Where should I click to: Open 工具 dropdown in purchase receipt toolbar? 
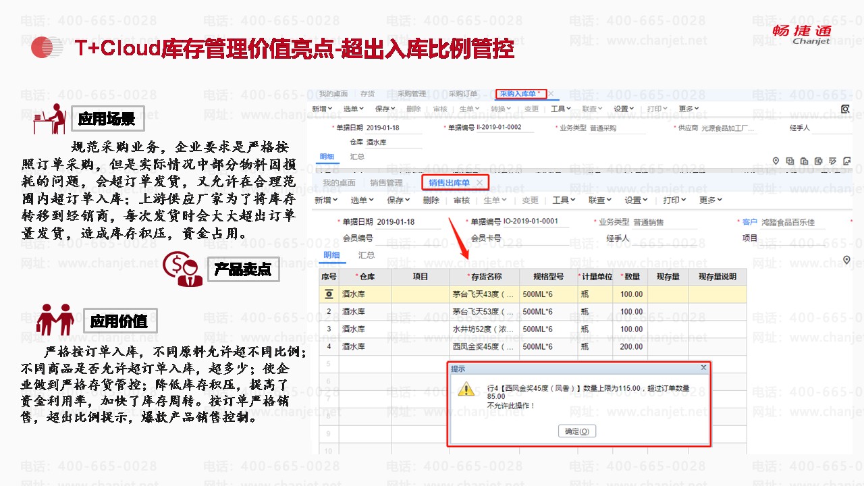pyautogui.click(x=561, y=109)
